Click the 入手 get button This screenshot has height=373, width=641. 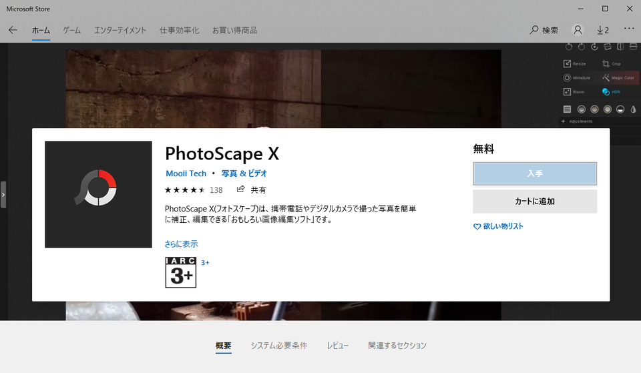(535, 173)
